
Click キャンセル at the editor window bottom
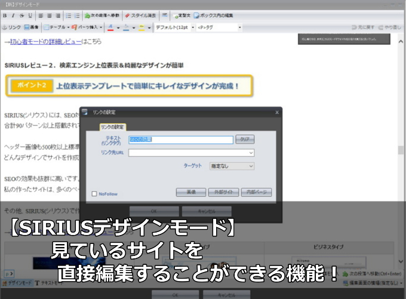[226, 295]
